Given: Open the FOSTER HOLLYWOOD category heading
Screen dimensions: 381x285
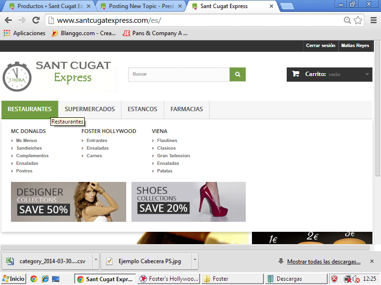Looking at the screenshot, I should point(109,131).
